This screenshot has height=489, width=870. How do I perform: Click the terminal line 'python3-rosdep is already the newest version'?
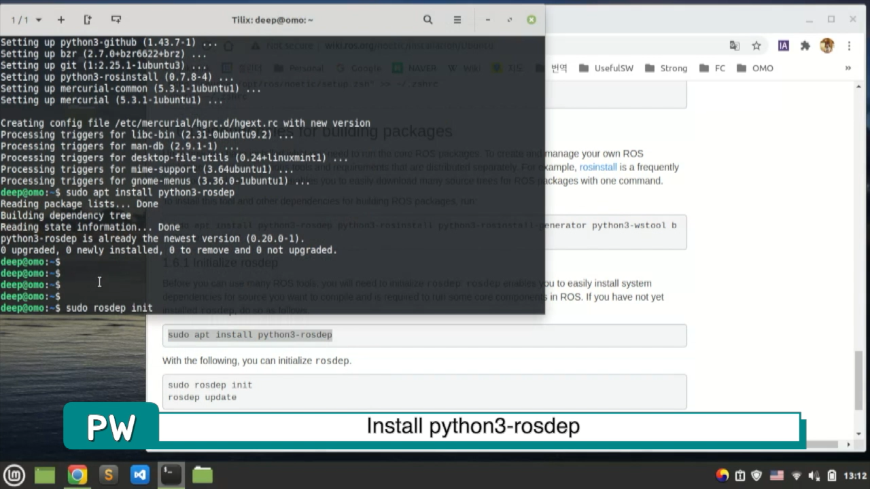[152, 238]
